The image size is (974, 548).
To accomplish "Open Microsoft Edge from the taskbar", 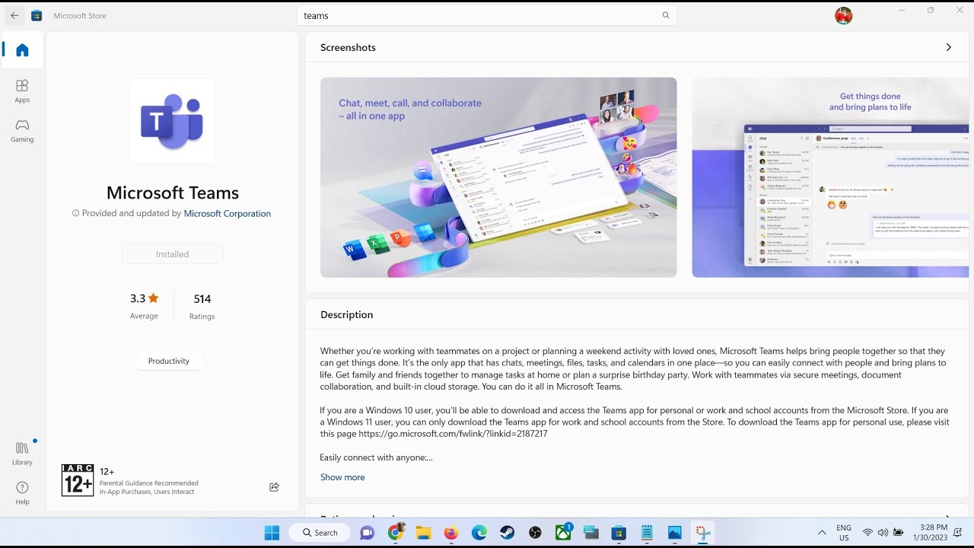I will (x=479, y=533).
